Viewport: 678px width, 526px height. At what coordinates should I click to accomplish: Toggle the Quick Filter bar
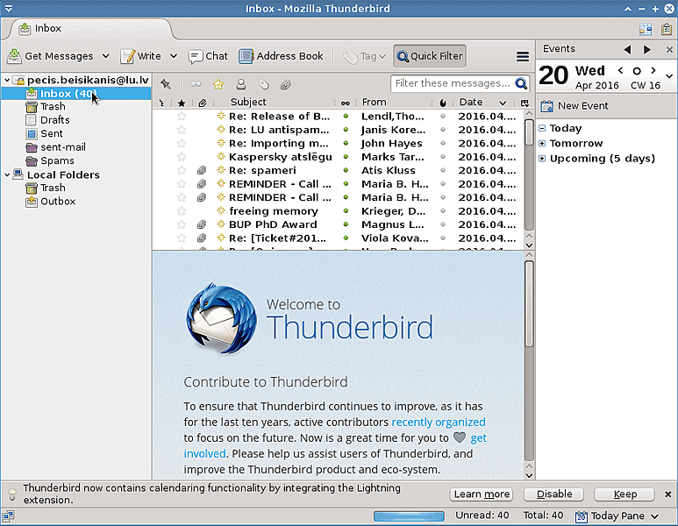coord(430,56)
